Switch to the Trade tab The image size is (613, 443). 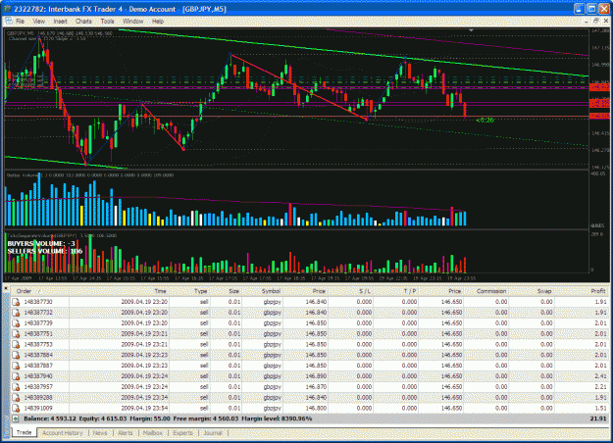point(25,432)
